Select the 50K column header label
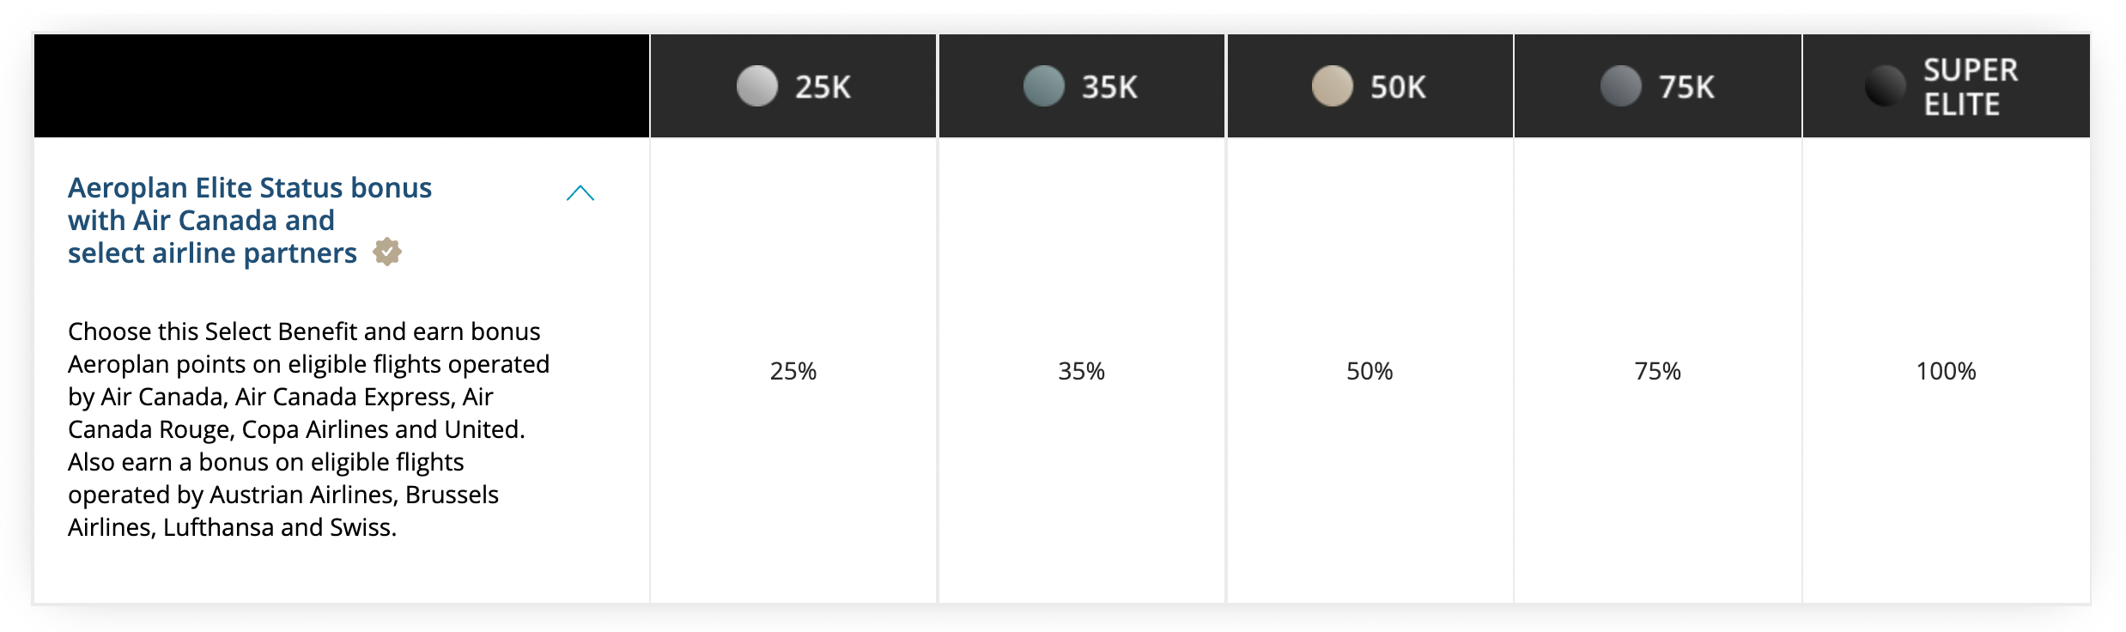The image size is (2126, 632). pos(1398,87)
